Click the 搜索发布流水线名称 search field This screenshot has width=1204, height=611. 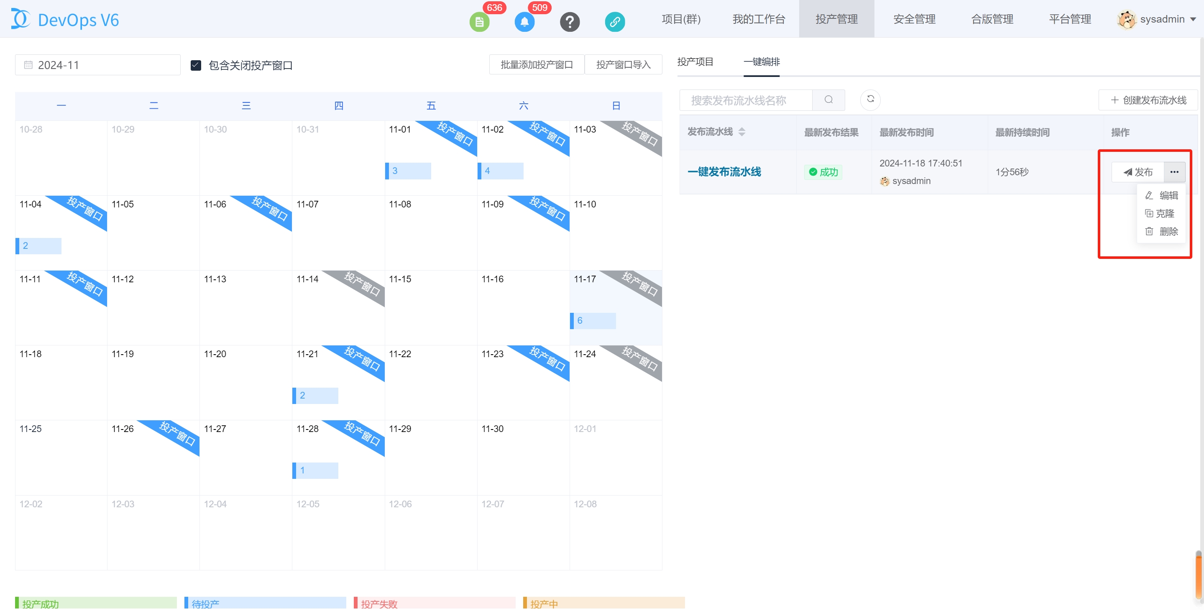[746, 100]
